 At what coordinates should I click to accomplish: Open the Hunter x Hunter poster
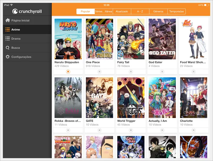(68, 147)
